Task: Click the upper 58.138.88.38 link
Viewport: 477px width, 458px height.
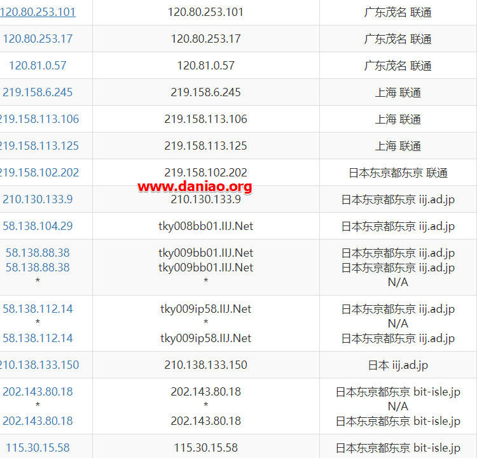Action: [x=38, y=253]
